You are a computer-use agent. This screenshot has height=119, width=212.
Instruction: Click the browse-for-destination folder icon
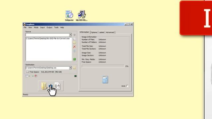(x=74, y=68)
